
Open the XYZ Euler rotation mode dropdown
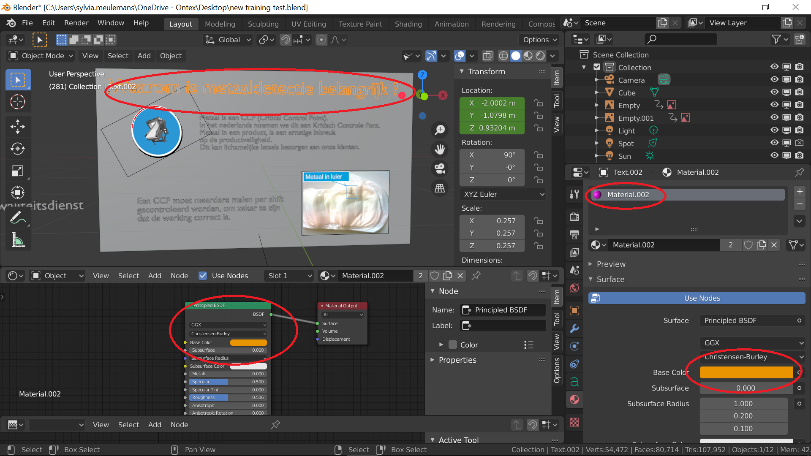pyautogui.click(x=503, y=194)
